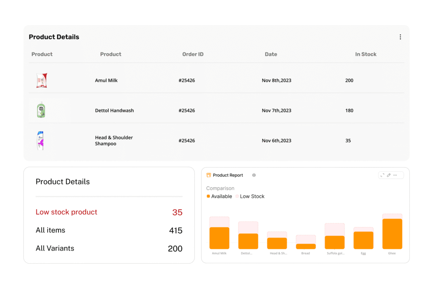Sort by the Order ID column header
This screenshot has height=289, width=433.
pos(193,54)
